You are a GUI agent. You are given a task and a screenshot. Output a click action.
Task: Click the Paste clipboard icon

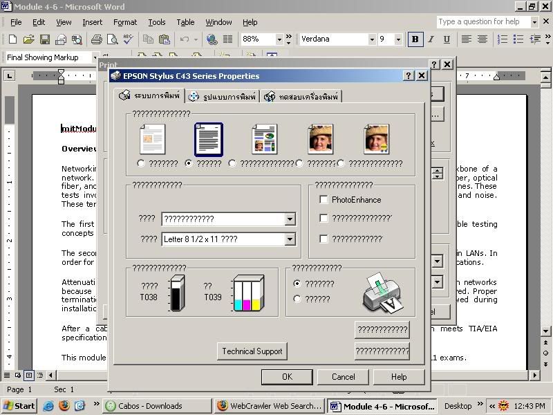pyautogui.click(x=165, y=39)
